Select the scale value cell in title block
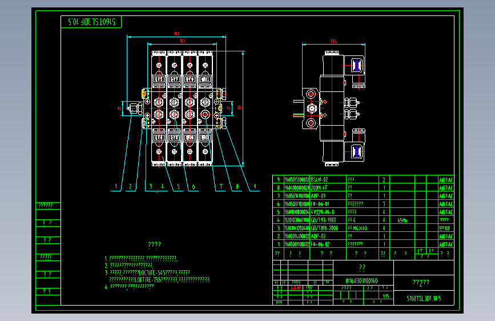 click(x=386, y=296)
